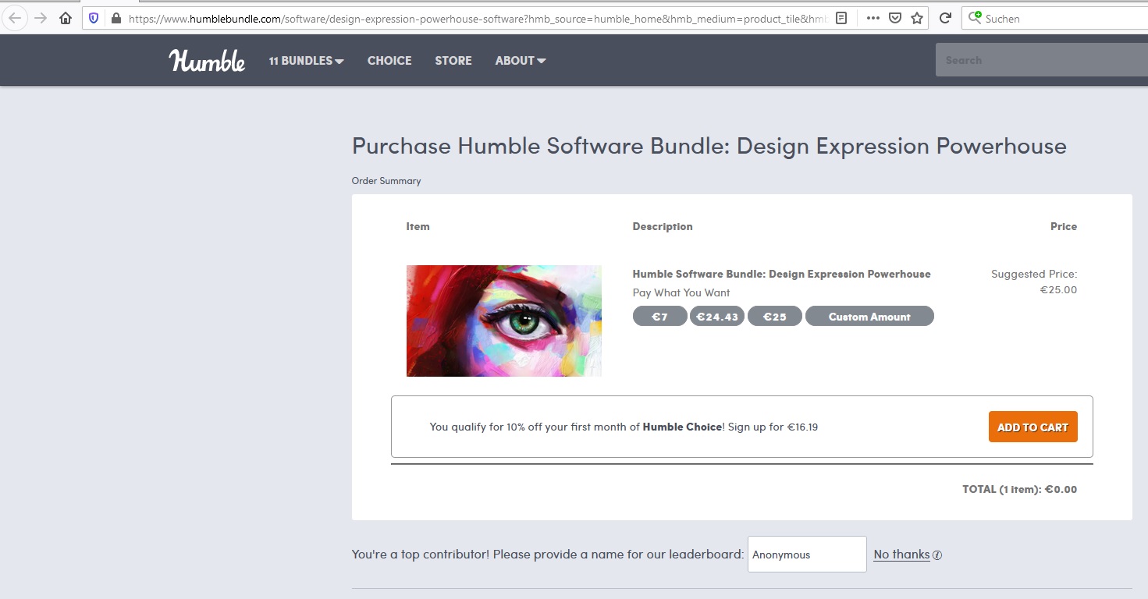Image resolution: width=1148 pixels, height=599 pixels.
Task: Reload the page with refresh icon
Action: tap(945, 18)
